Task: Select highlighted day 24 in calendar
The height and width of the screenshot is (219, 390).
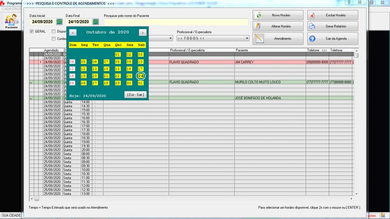Action: (141, 76)
